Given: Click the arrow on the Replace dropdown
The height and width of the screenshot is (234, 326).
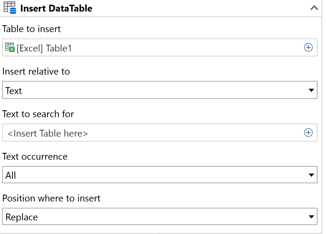Looking at the screenshot, I should pos(311,217).
